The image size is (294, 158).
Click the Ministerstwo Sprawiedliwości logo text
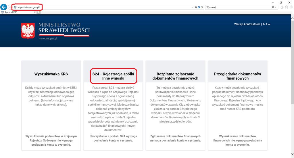(x=64, y=28)
